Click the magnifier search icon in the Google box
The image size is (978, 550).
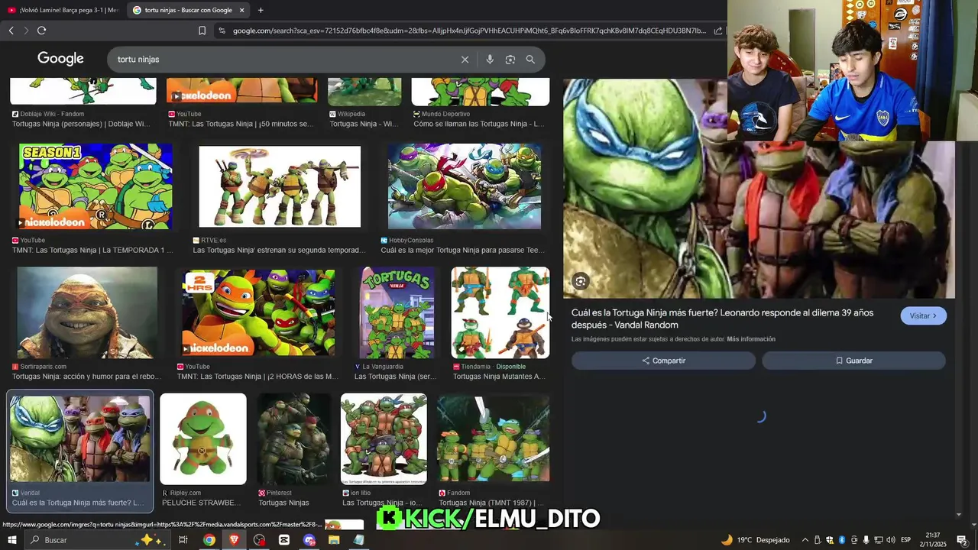click(530, 60)
